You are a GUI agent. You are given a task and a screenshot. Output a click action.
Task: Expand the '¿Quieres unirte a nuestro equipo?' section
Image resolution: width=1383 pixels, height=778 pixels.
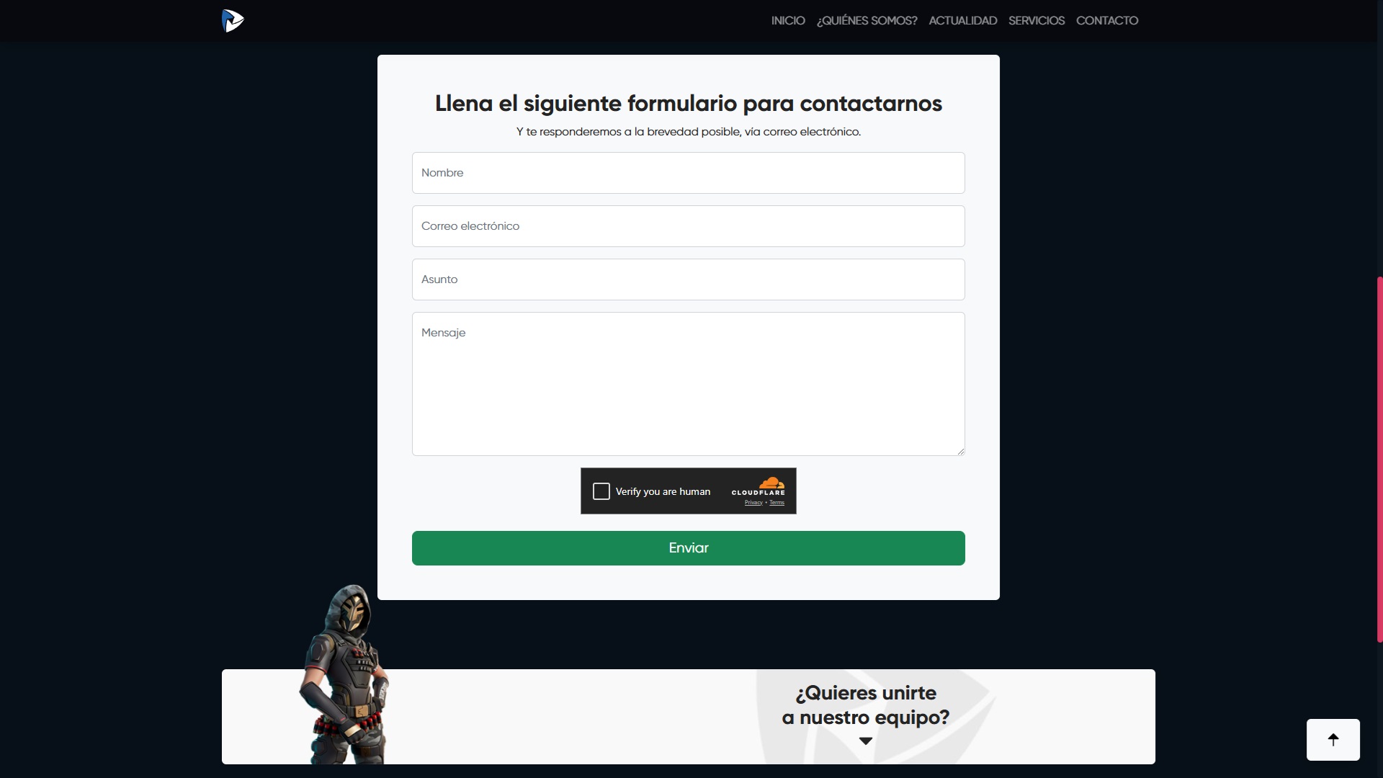click(x=864, y=740)
